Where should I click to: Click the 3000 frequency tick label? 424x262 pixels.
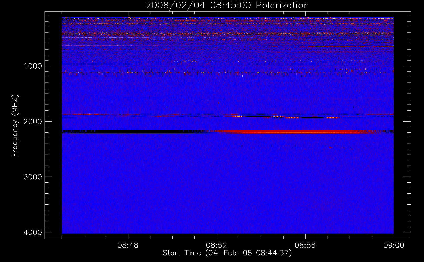33,177
